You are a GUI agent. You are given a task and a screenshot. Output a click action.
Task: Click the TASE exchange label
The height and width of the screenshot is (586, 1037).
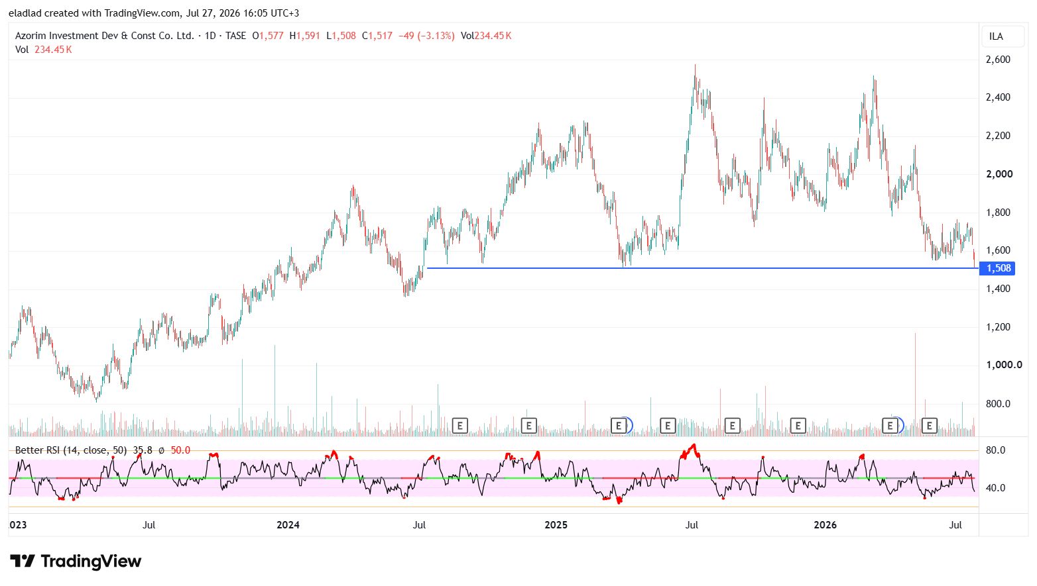(x=235, y=36)
